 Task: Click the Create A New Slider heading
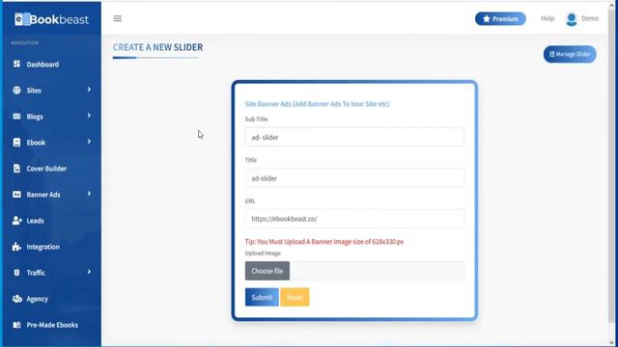tap(157, 47)
